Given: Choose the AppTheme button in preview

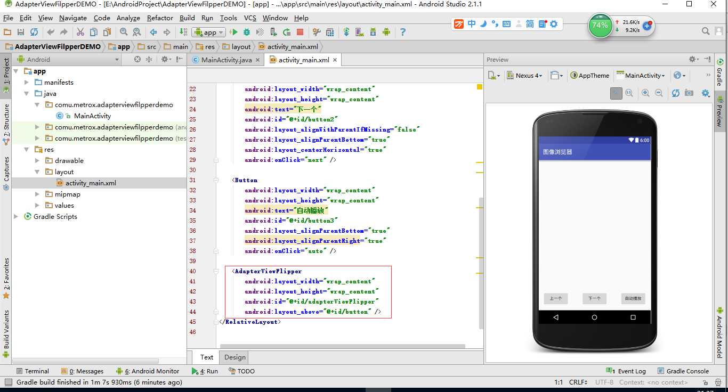Looking at the screenshot, I should tap(590, 76).
